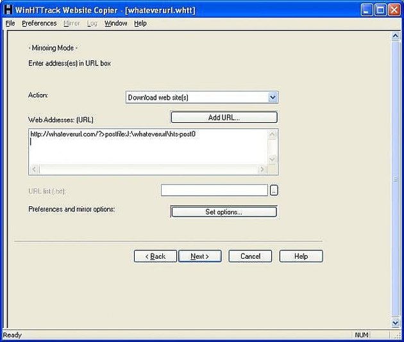404x342 pixels.
Task: Click the Add URL... button
Action: 224,117
